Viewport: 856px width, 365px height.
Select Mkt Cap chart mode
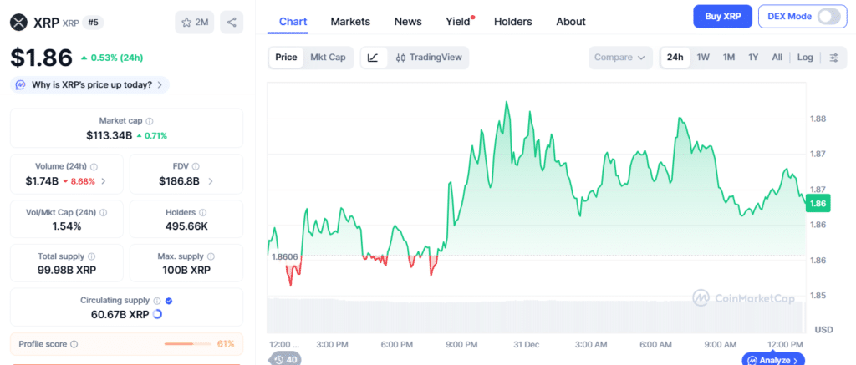coord(328,58)
